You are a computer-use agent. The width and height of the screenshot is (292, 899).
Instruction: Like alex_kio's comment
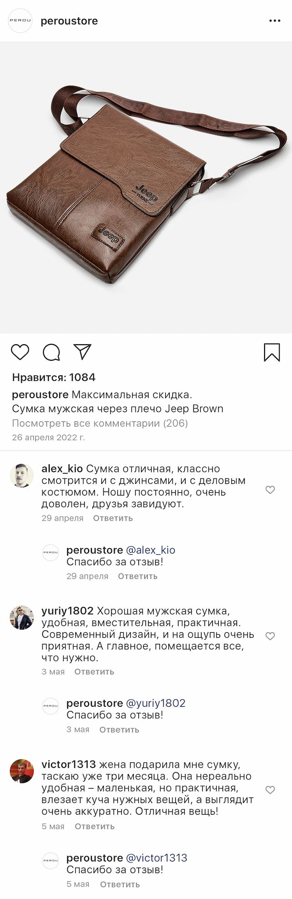tap(270, 490)
